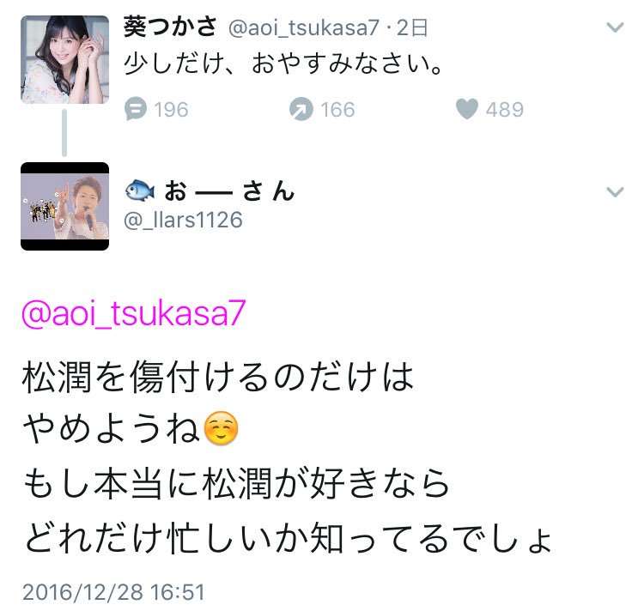644x611 pixels.
Task: Expand options chevron on おーさん reply
Action: click(x=615, y=192)
